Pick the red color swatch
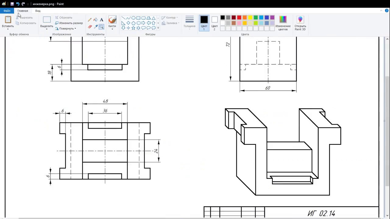The height and width of the screenshot is (219, 390). click(x=239, y=18)
